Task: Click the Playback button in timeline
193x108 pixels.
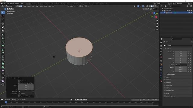Action: 8,100
